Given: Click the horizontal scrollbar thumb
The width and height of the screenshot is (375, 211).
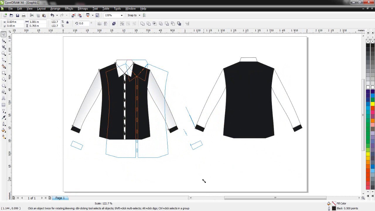Looking at the screenshot, I should click(x=275, y=198).
